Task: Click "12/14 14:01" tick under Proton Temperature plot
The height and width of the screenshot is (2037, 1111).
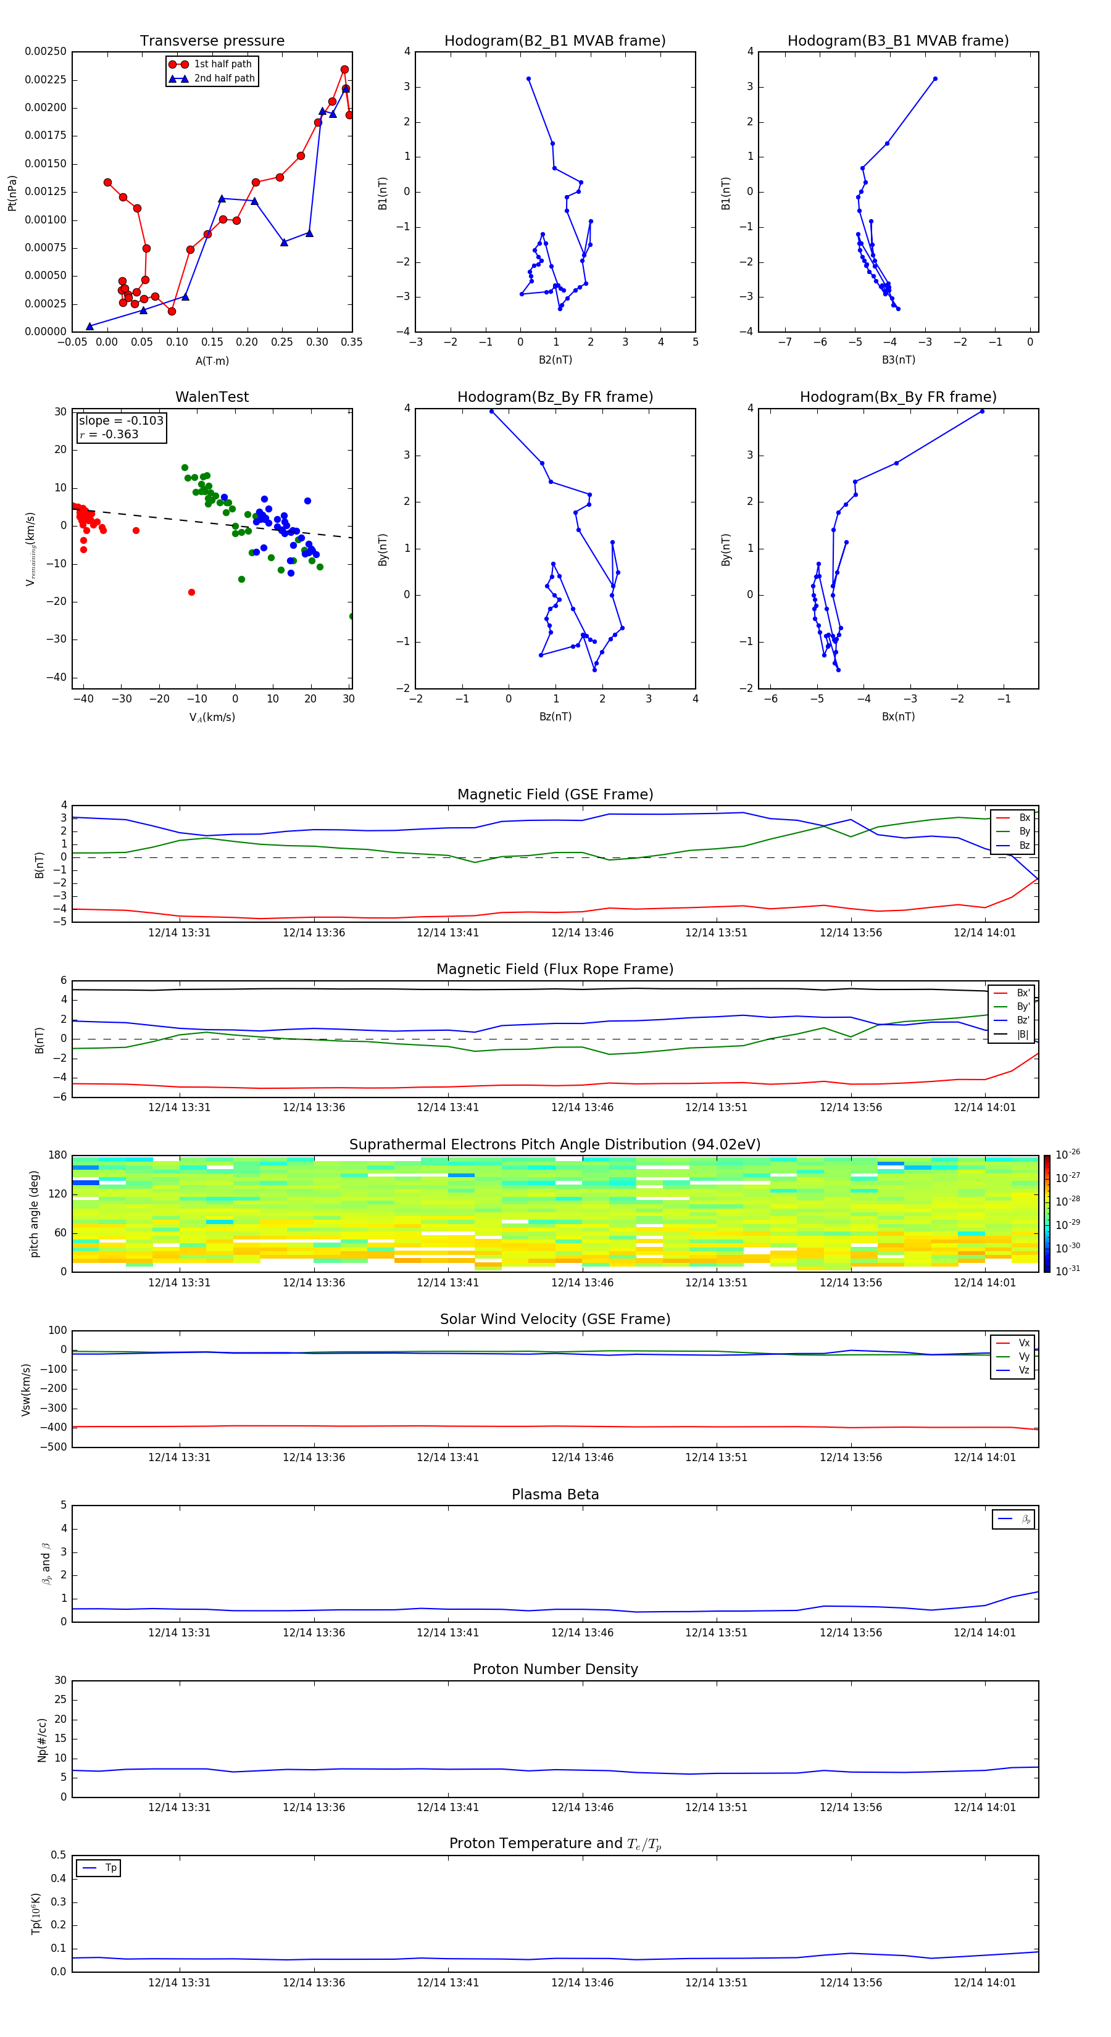Action: [984, 1983]
